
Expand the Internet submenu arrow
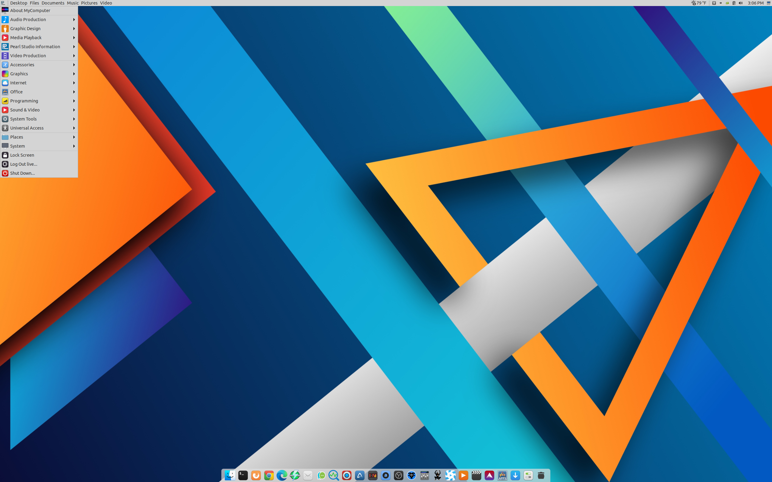coord(74,83)
